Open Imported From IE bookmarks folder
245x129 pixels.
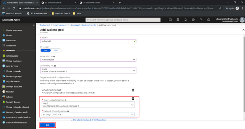point(61,13)
